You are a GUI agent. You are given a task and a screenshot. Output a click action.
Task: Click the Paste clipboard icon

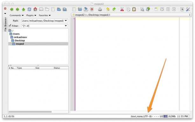(134, 9)
